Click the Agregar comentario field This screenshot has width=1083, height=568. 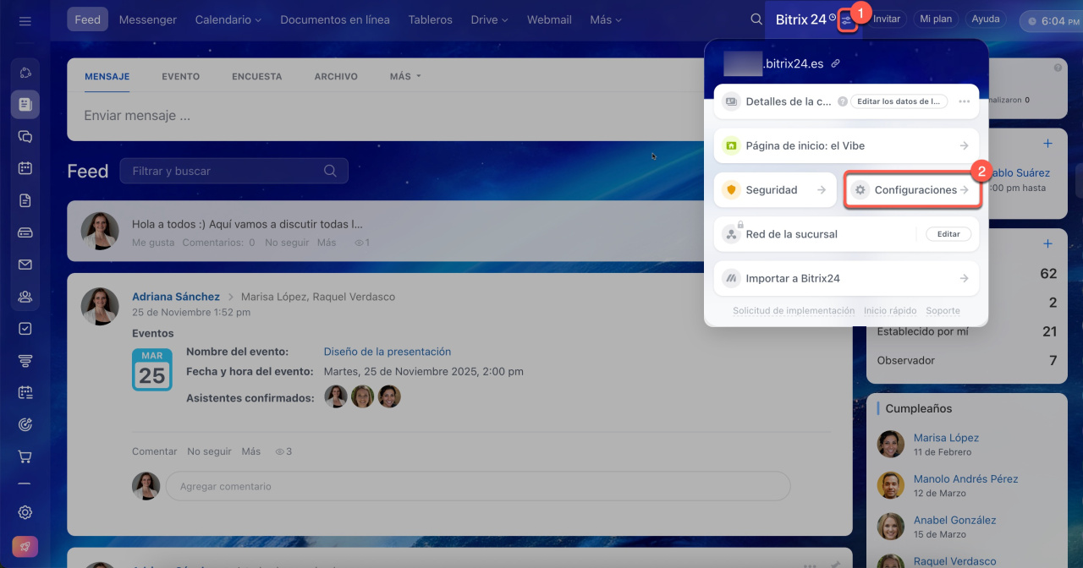click(x=478, y=487)
